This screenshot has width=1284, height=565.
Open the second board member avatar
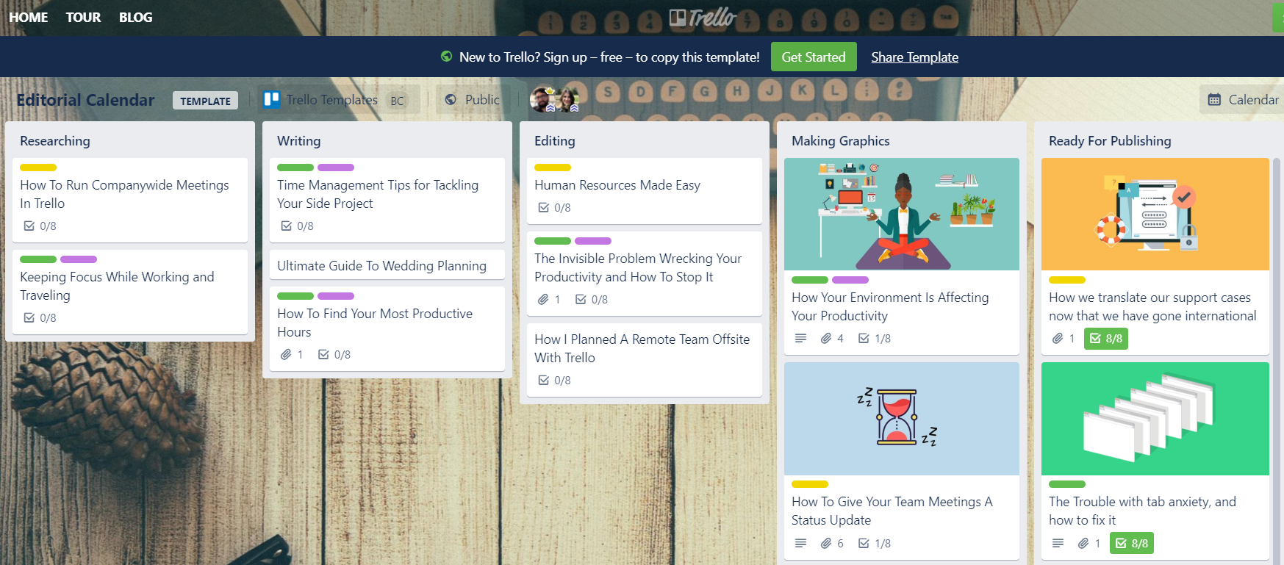click(x=567, y=99)
